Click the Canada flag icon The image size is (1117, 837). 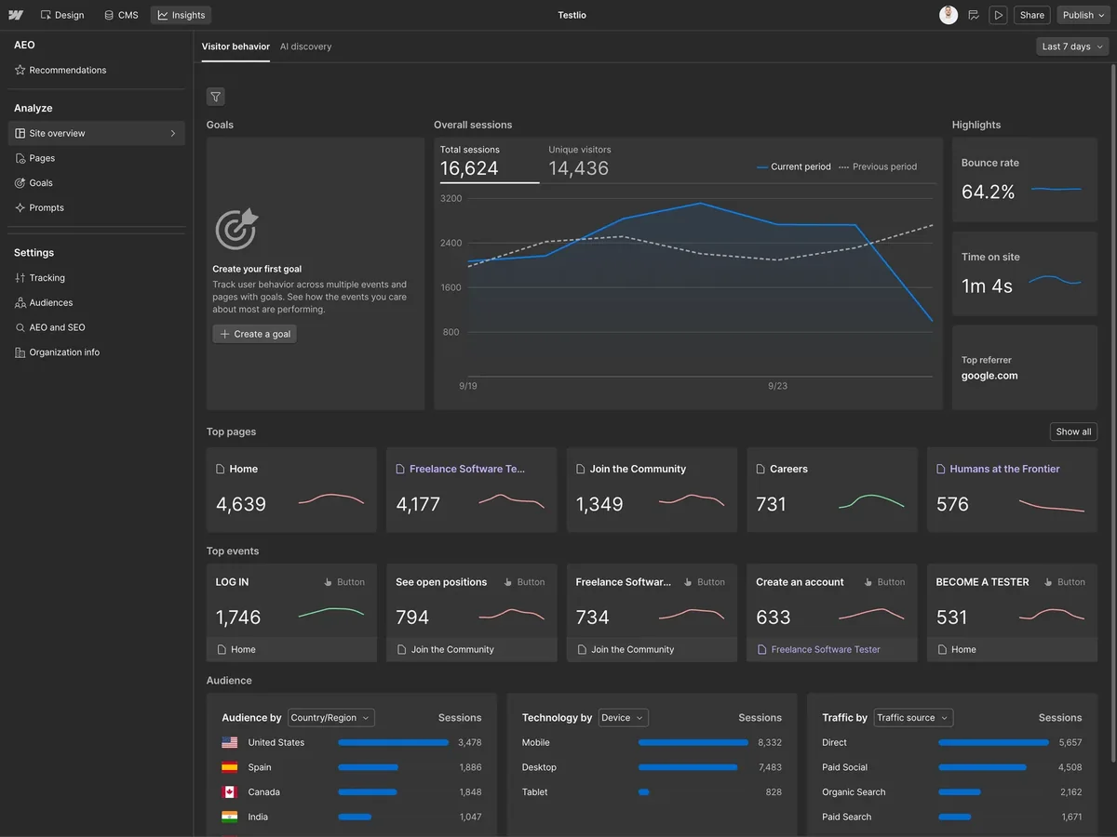tap(230, 792)
